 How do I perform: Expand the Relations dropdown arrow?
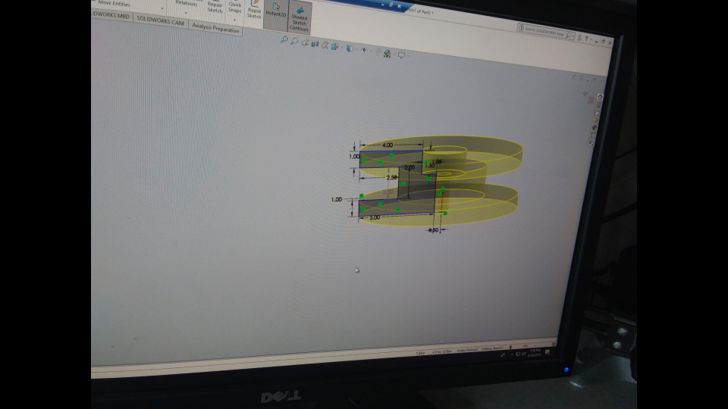coord(187,13)
